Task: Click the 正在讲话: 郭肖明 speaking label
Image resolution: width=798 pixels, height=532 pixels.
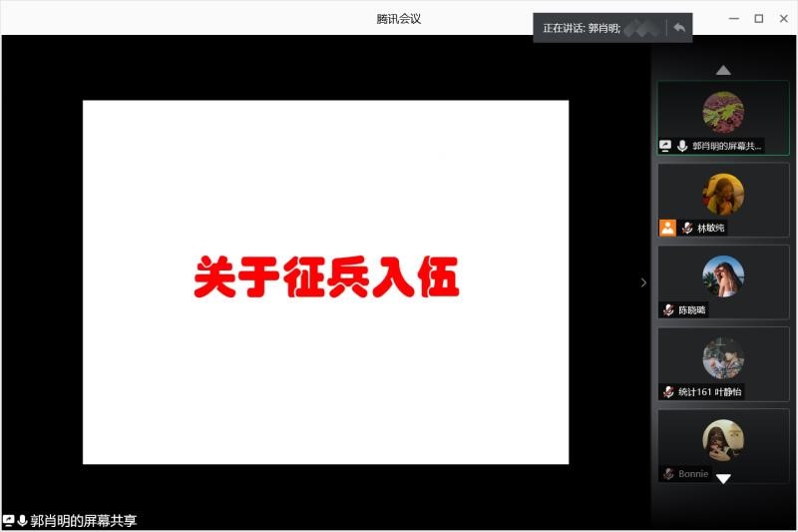Action: [x=581, y=28]
